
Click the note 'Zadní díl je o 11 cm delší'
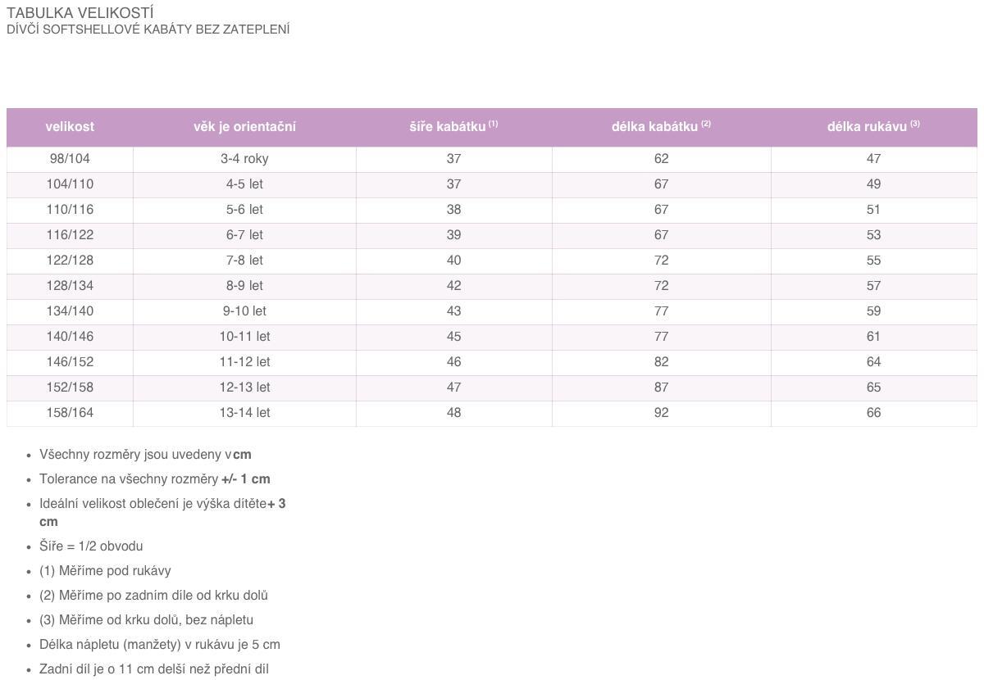pos(154,669)
